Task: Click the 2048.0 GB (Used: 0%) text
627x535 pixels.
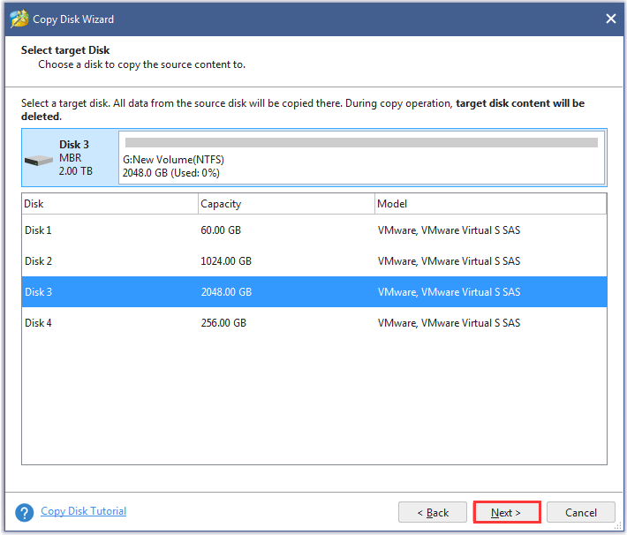Action: (x=170, y=173)
